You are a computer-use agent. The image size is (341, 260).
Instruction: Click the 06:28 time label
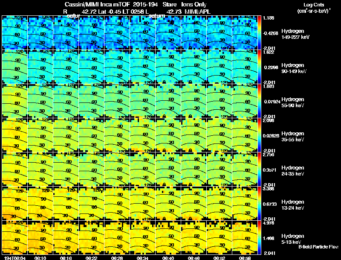point(117,258)
